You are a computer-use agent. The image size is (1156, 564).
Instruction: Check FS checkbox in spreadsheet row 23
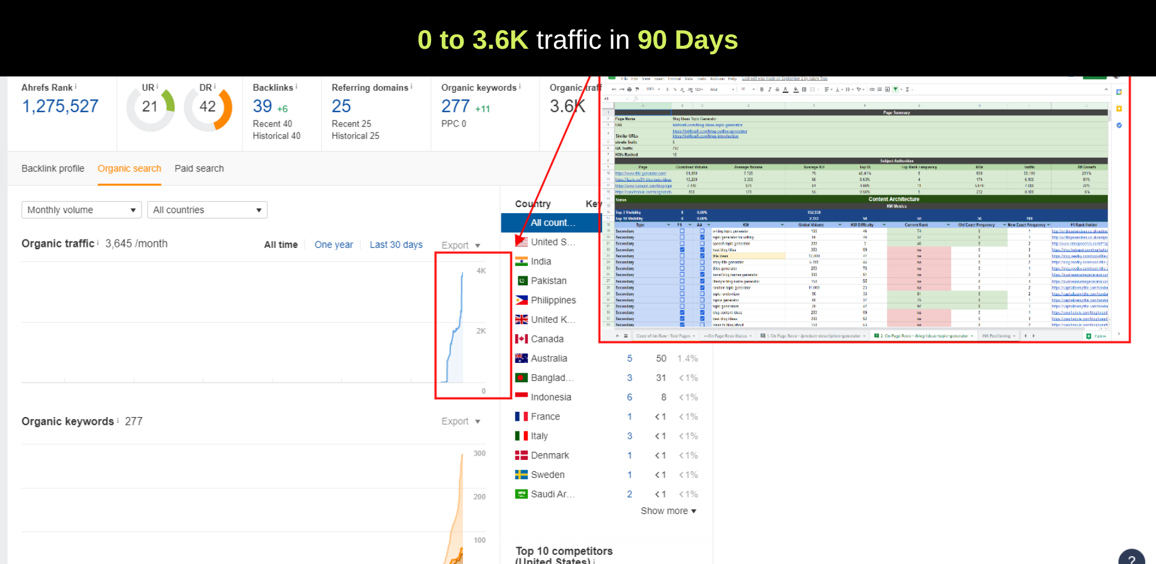(682, 256)
